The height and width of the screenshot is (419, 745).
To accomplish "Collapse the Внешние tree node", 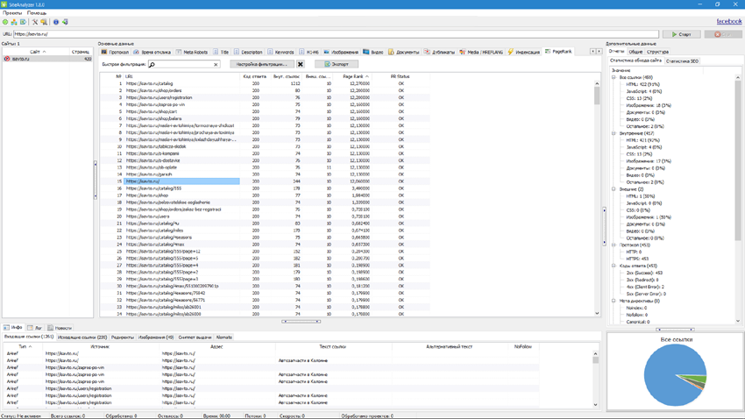I will pyautogui.click(x=614, y=189).
